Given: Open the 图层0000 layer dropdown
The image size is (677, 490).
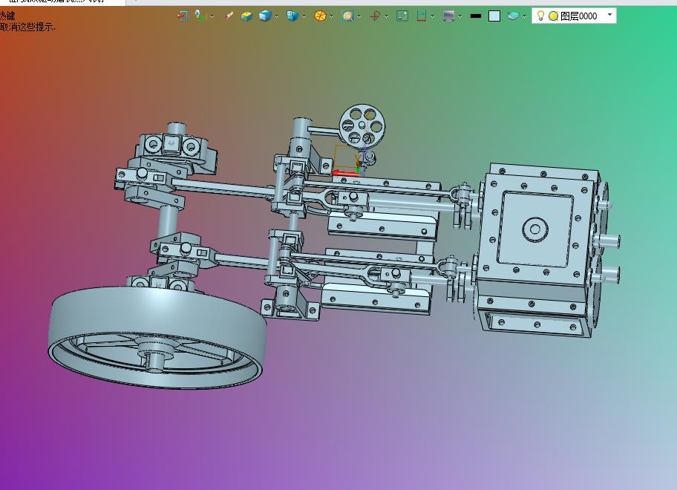Looking at the screenshot, I should point(609,15).
